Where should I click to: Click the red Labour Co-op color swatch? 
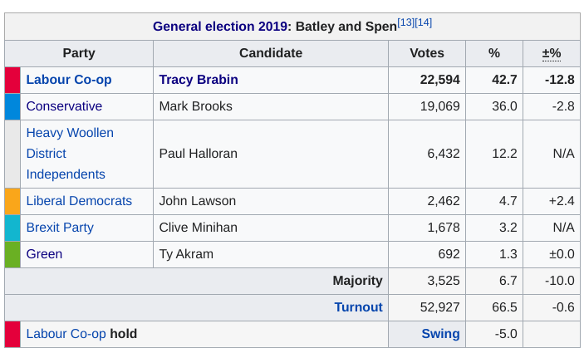pyautogui.click(x=12, y=80)
